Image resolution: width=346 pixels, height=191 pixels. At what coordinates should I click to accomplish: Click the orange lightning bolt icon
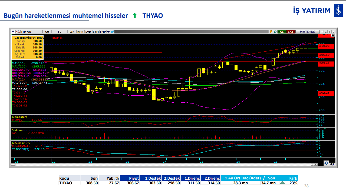pyautogui.click(x=271, y=32)
